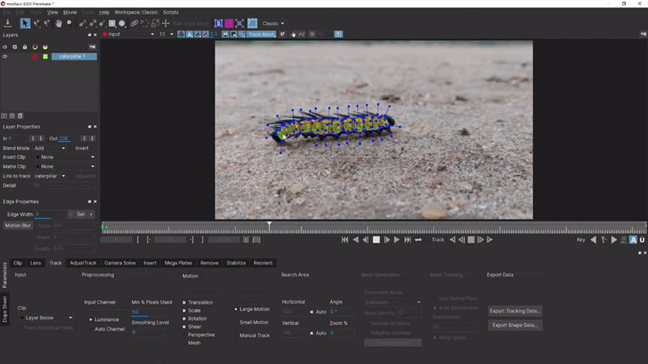Viewport: 648px width, 364px height.
Task: Open the Layers panel options menu icon
Action: (92, 47)
